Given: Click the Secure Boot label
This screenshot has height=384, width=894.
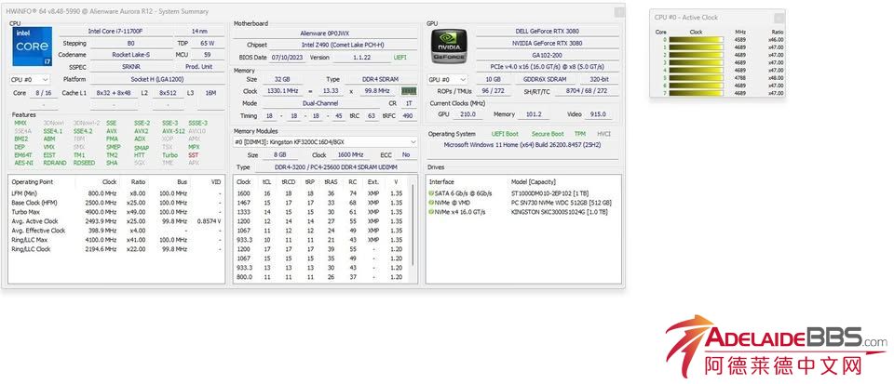Looking at the screenshot, I should click(548, 134).
